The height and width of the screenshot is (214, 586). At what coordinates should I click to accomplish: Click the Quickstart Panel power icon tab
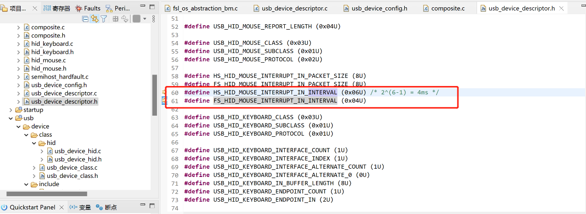pos(5,207)
